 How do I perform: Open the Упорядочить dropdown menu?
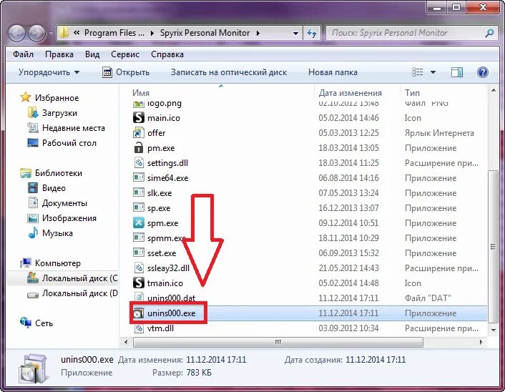pos(49,72)
